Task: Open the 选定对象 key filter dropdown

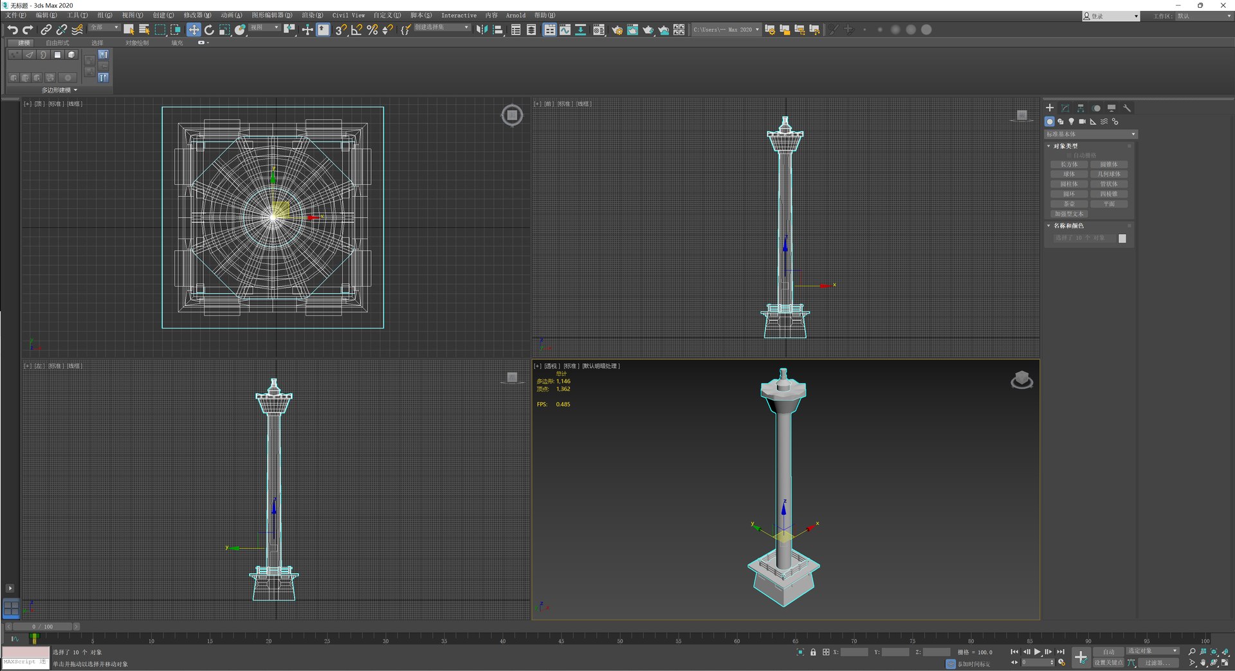Action: tap(1153, 651)
